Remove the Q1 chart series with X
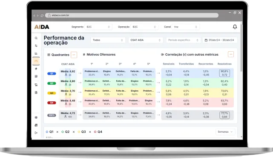Image resolution: width=273 pixels, height=159 pixels. pos(57,132)
